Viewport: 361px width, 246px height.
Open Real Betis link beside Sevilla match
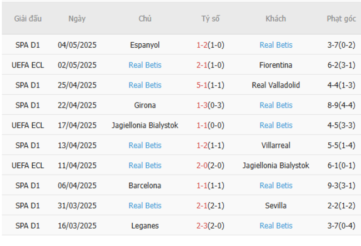coord(145,206)
